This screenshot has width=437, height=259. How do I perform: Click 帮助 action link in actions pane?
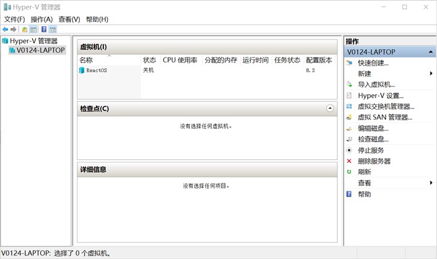coord(364,194)
